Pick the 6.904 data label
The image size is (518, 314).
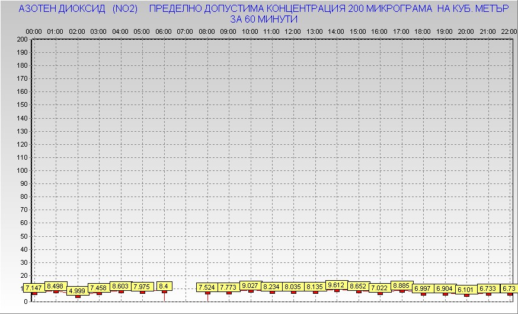pos(445,288)
